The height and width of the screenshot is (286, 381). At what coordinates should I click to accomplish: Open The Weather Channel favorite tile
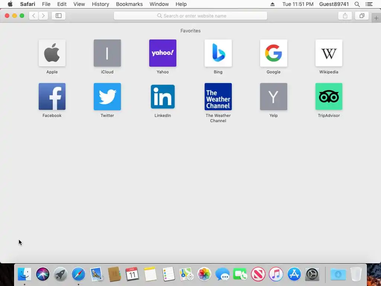218,96
